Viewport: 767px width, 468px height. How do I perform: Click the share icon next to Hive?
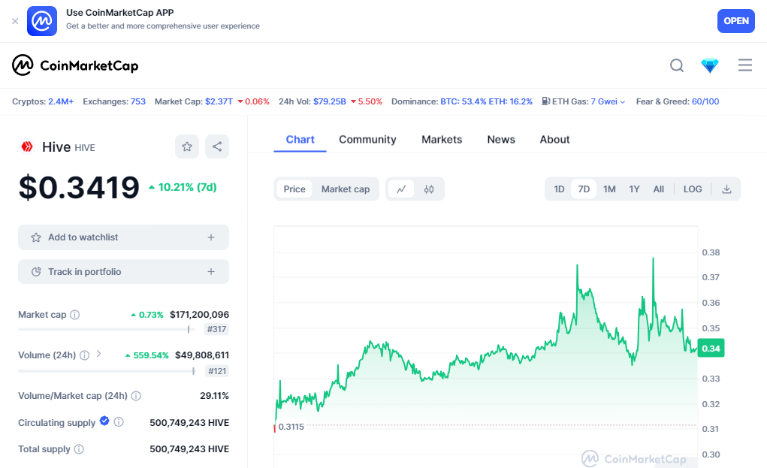pos(217,146)
